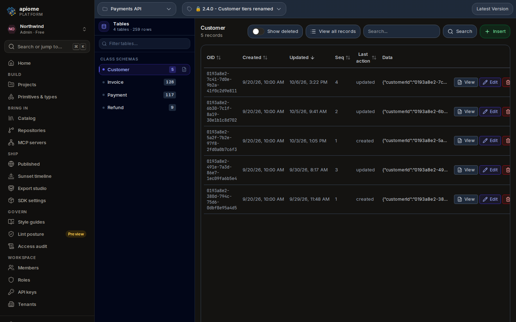This screenshot has height=322, width=516.
Task: Go to Home in sidebar
Action: [47, 63]
